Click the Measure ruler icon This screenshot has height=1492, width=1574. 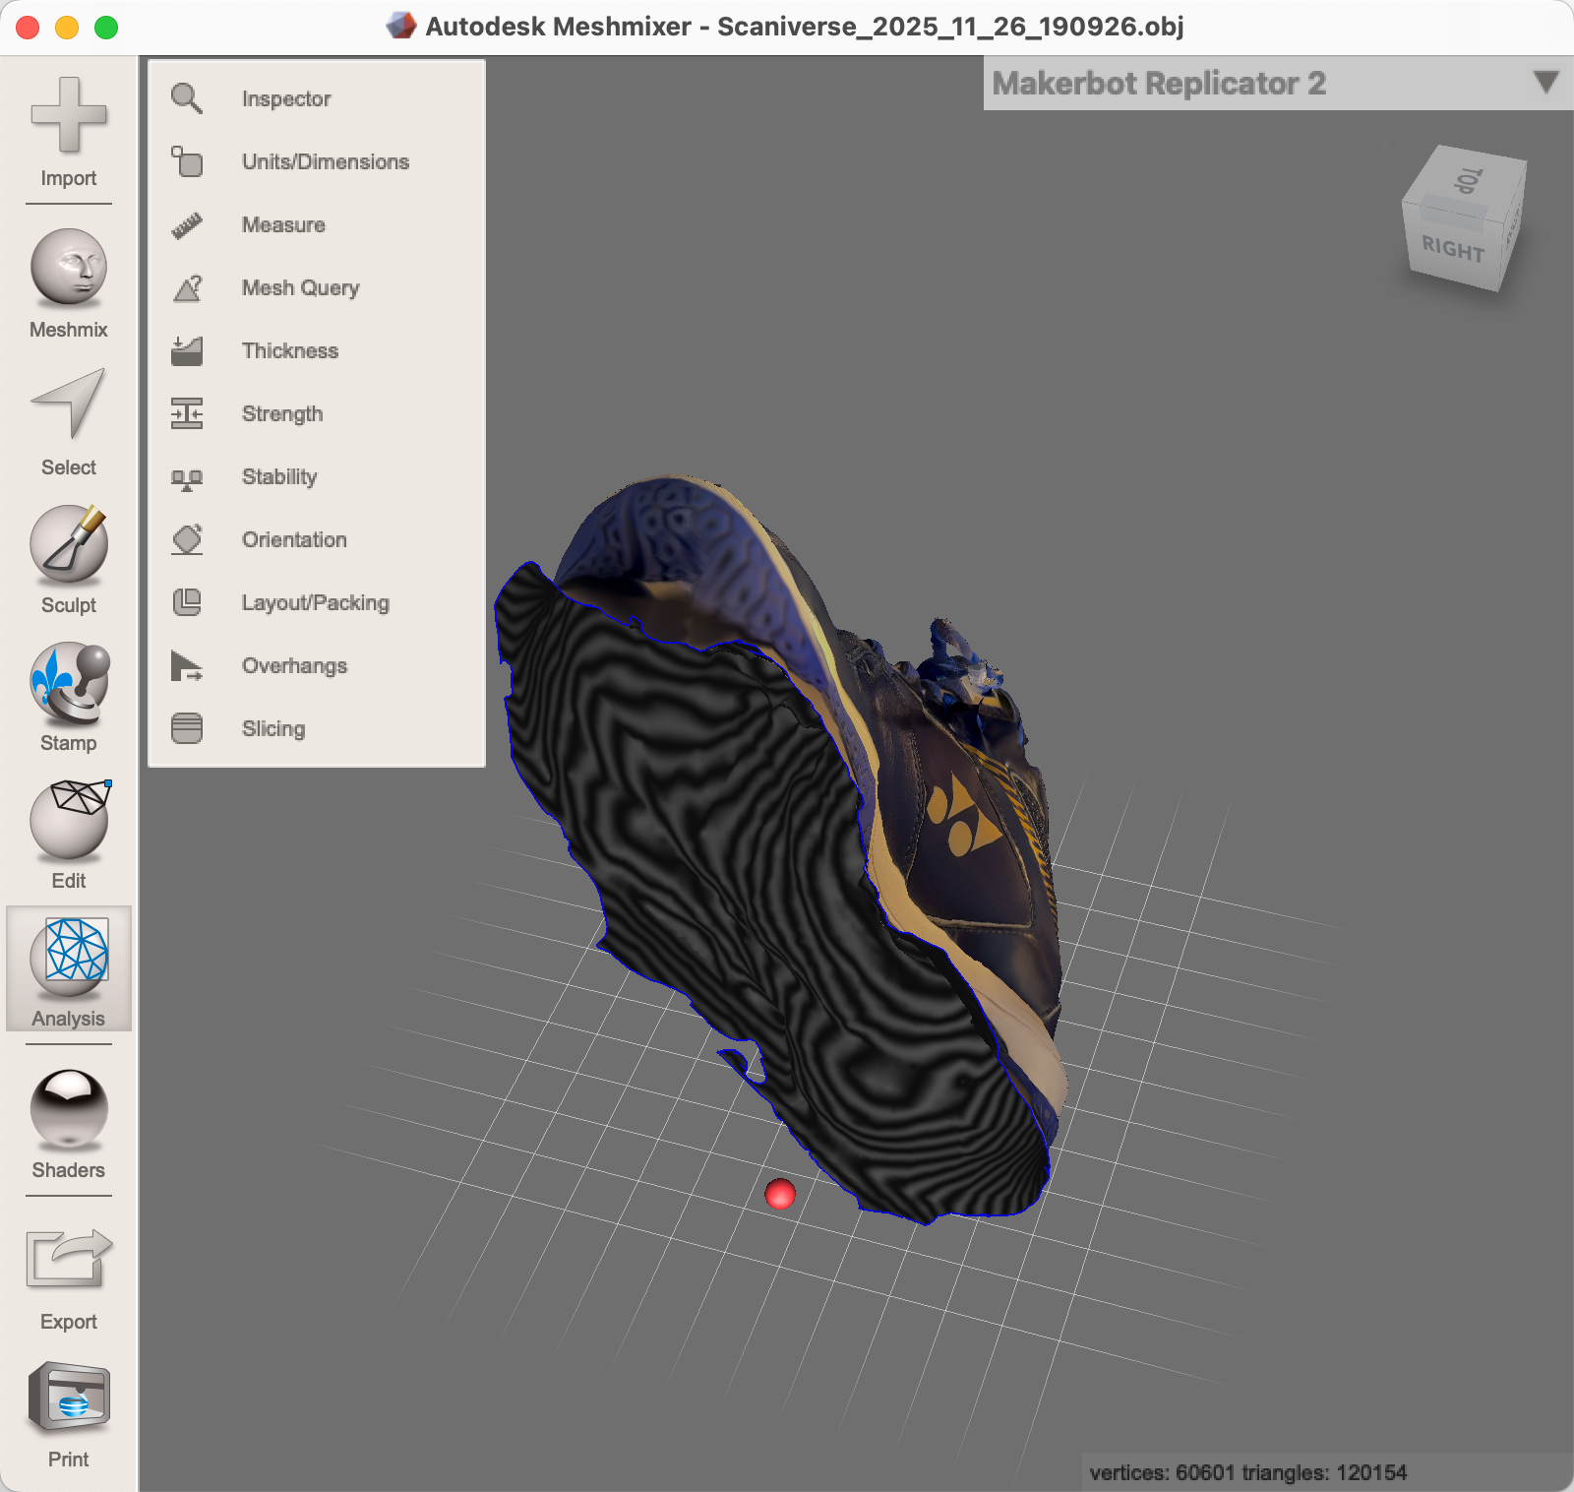pyautogui.click(x=283, y=224)
